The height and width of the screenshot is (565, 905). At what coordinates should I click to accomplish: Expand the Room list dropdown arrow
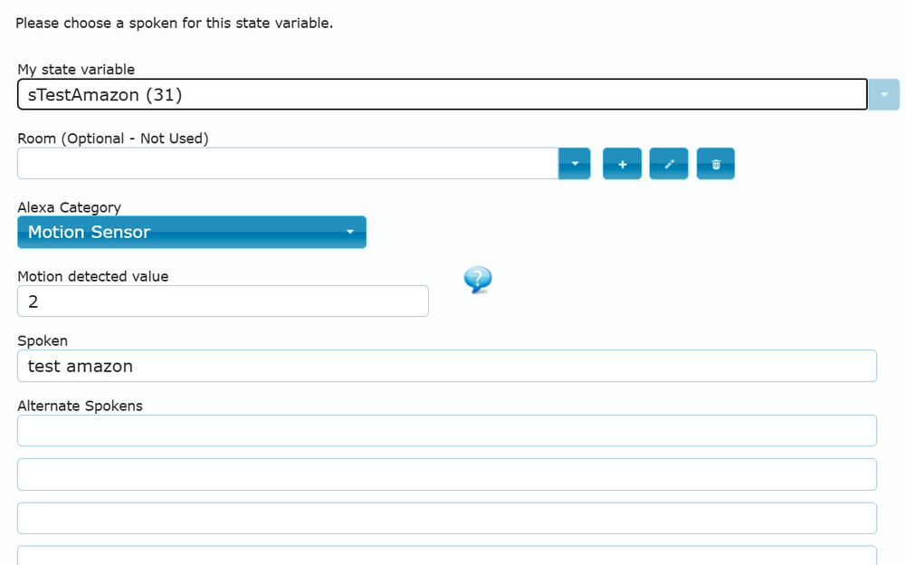(574, 164)
